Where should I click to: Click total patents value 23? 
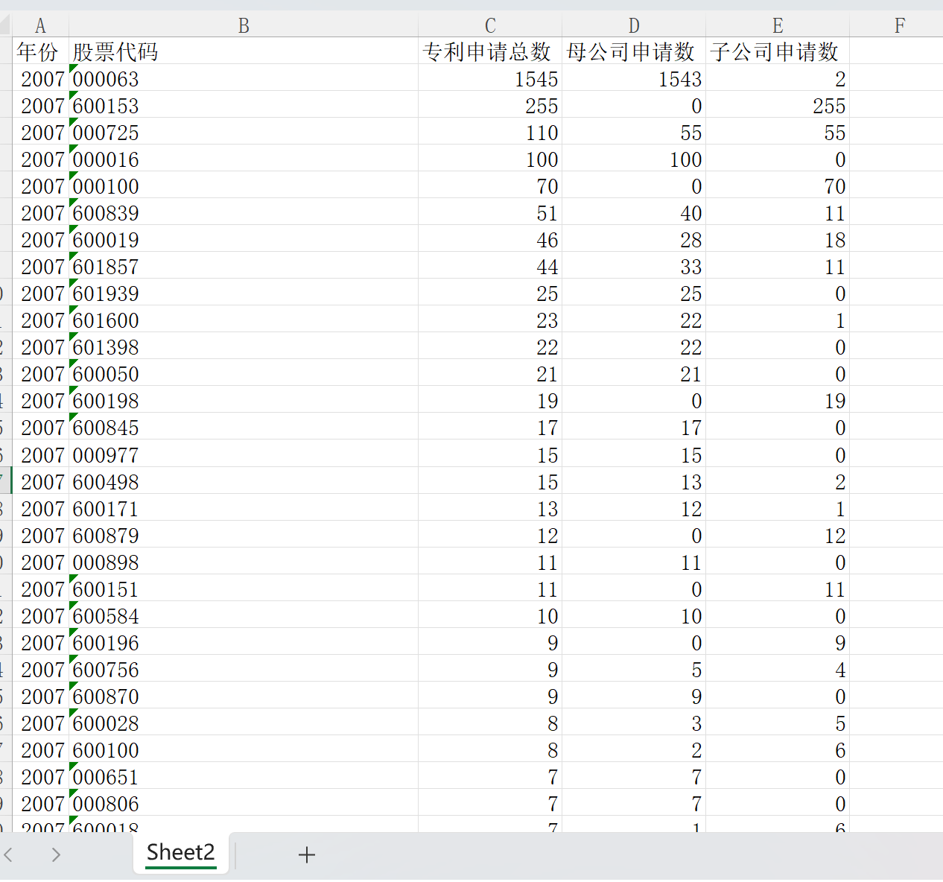coord(490,319)
